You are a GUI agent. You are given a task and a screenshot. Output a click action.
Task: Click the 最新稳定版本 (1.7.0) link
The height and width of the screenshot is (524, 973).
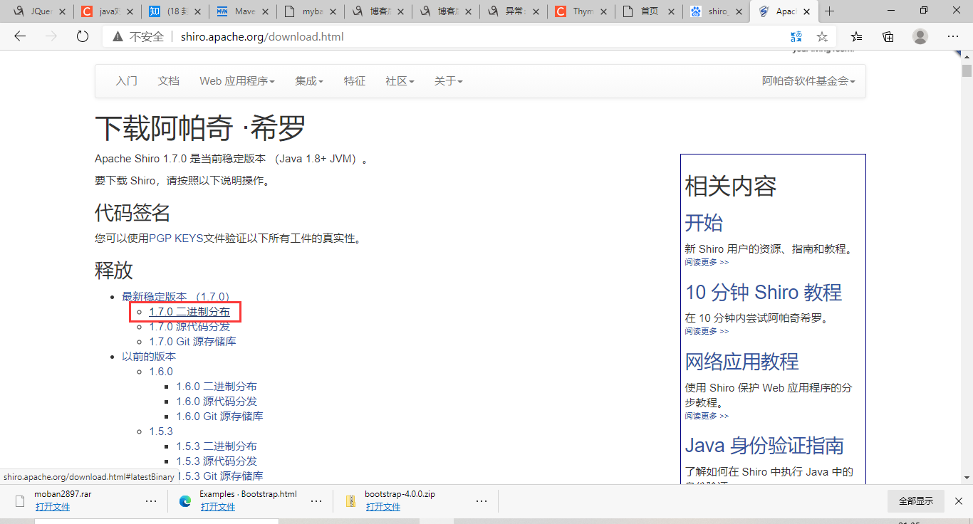click(x=175, y=297)
